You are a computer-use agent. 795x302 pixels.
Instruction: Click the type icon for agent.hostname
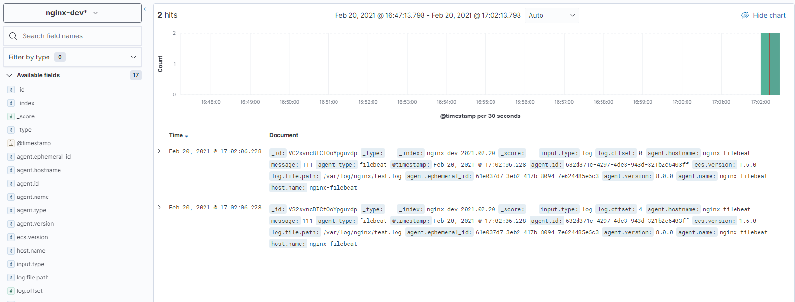coord(11,170)
